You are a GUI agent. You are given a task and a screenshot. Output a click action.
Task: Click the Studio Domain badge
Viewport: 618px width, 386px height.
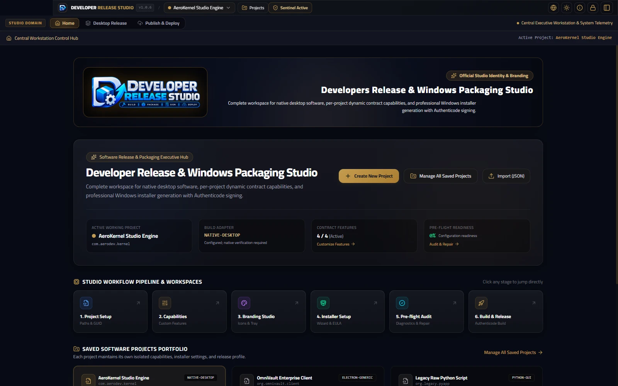point(25,23)
